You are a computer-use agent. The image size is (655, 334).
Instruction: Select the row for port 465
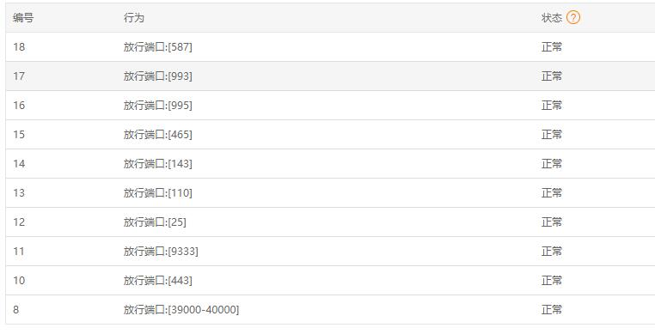tap(330, 135)
